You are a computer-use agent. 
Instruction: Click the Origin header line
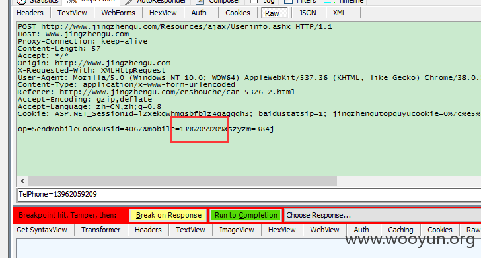(94, 63)
